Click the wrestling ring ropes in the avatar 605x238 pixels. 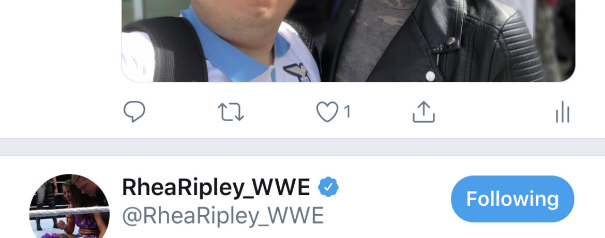(69, 211)
